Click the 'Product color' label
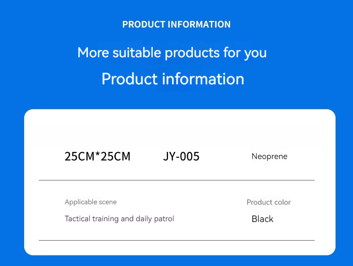 coord(269,202)
